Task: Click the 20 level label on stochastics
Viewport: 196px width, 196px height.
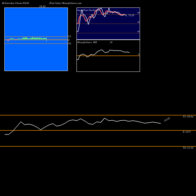Action: pos(138,31)
